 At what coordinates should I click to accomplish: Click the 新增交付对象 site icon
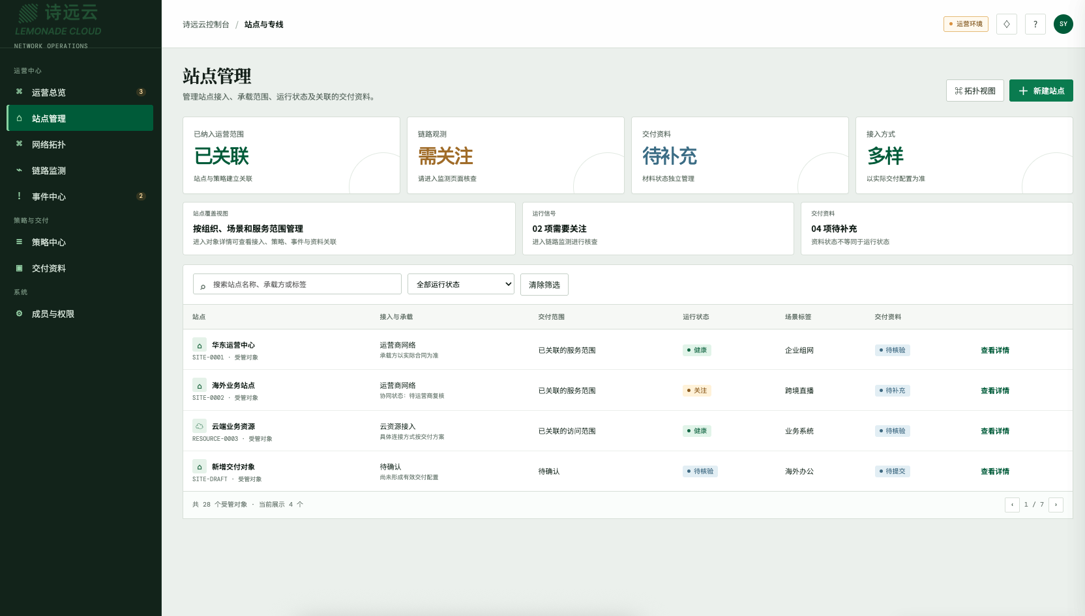point(200,466)
